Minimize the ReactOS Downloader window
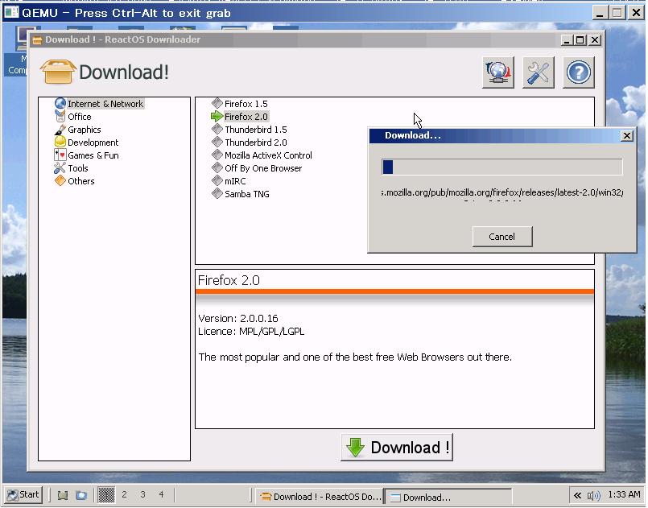 coord(567,40)
